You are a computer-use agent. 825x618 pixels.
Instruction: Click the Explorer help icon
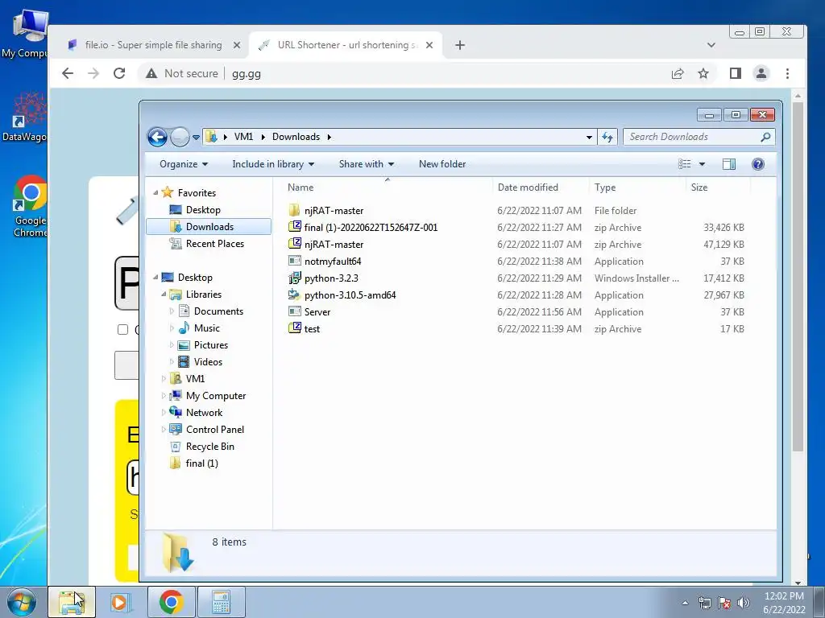757,164
